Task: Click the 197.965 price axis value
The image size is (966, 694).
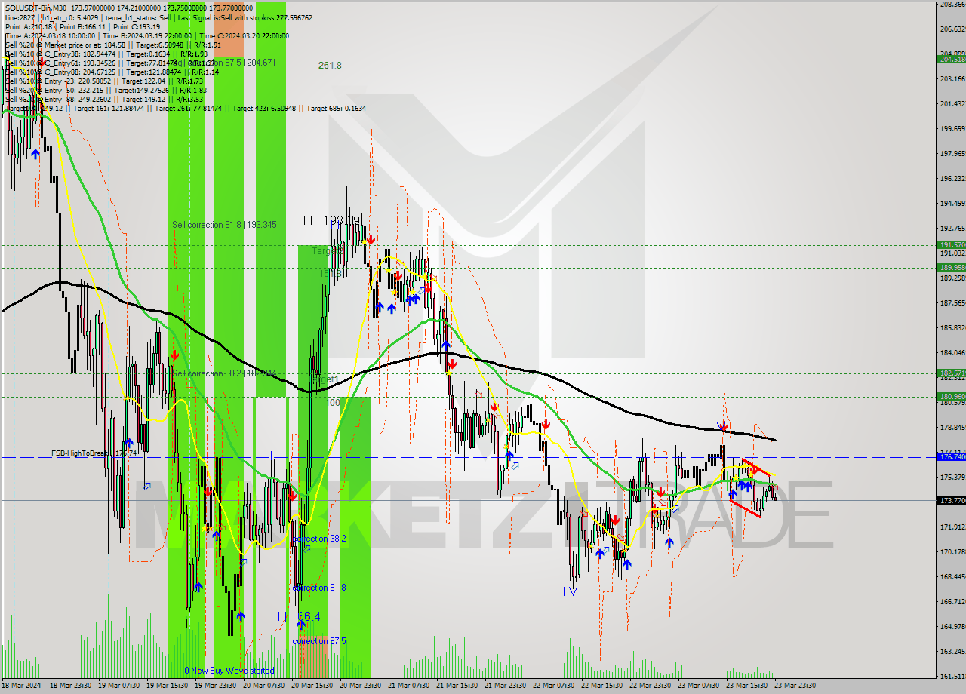Action: (x=952, y=154)
